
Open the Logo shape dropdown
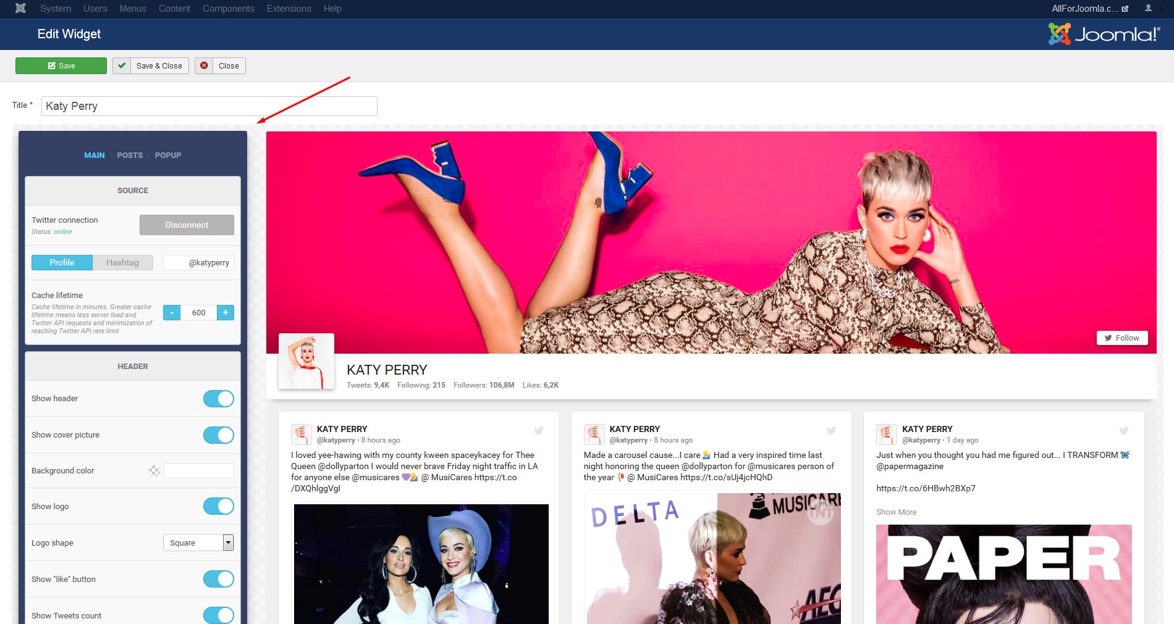point(198,543)
